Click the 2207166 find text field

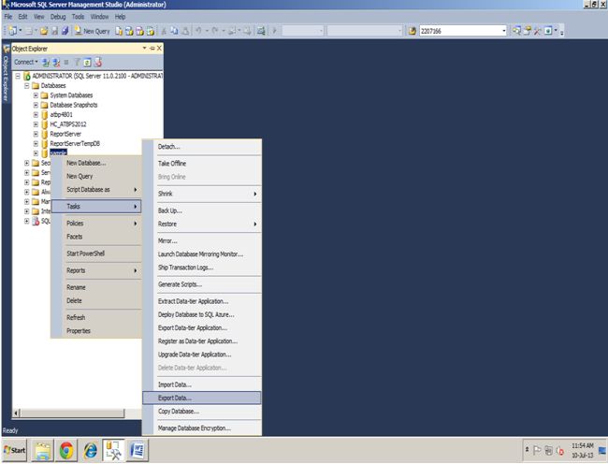[x=460, y=31]
